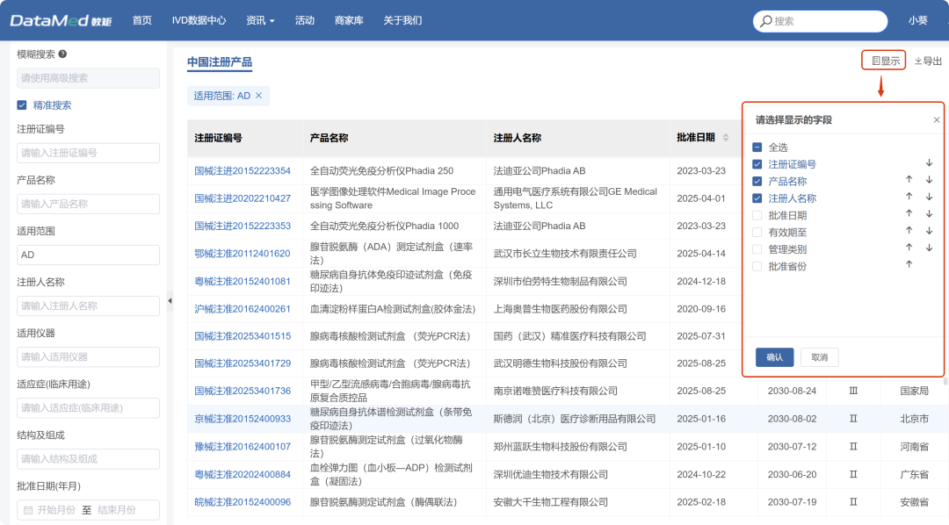
Task: Uncheck 产品名称 field
Action: pos(757,181)
